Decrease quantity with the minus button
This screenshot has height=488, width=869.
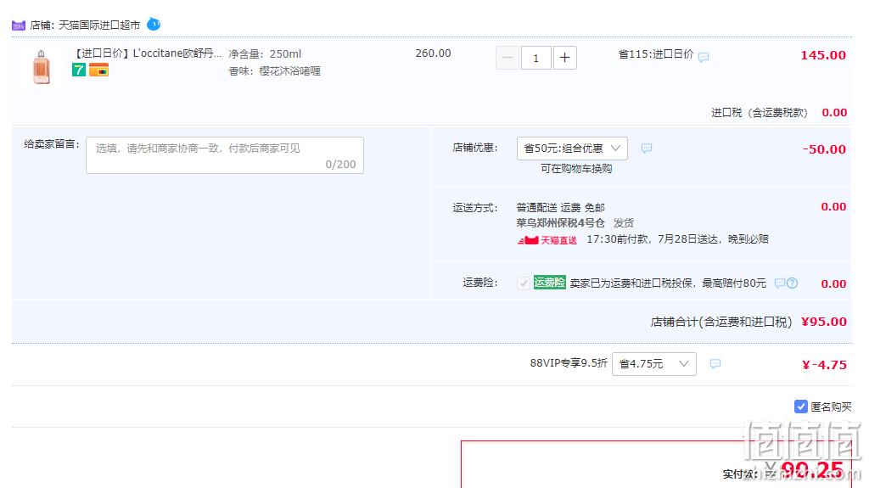507,58
